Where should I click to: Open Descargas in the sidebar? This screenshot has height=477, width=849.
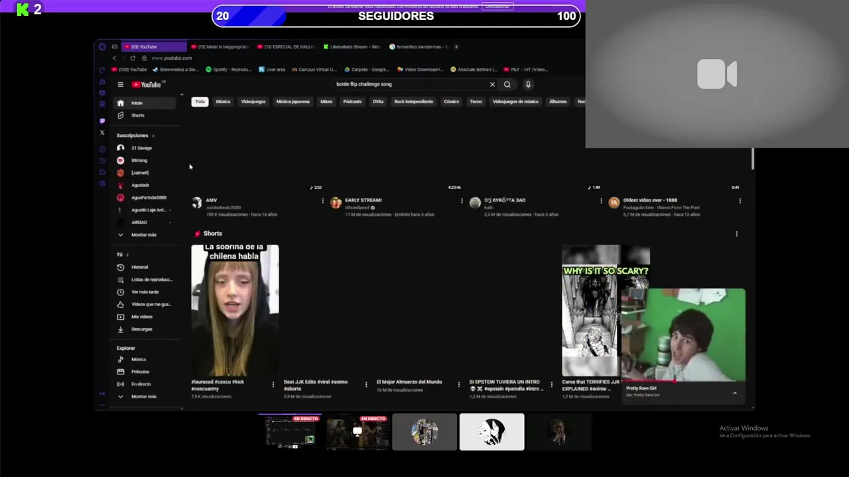[x=146, y=329]
